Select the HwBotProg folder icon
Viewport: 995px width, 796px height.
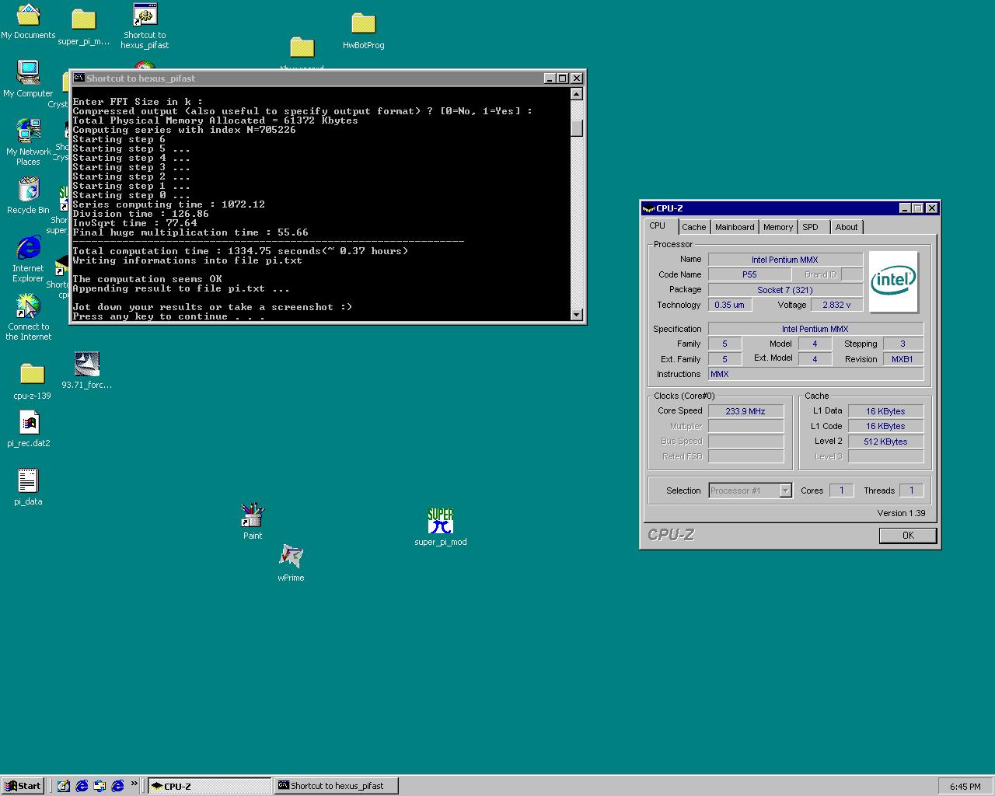tap(363, 30)
